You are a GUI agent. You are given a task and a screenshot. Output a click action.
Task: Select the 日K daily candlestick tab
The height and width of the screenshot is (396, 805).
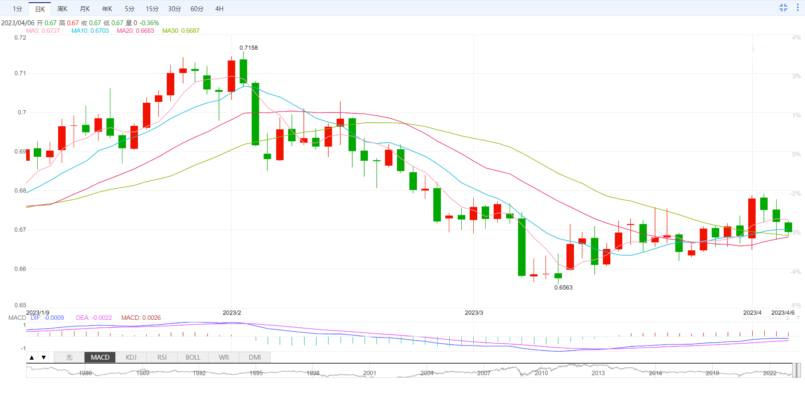tap(40, 9)
